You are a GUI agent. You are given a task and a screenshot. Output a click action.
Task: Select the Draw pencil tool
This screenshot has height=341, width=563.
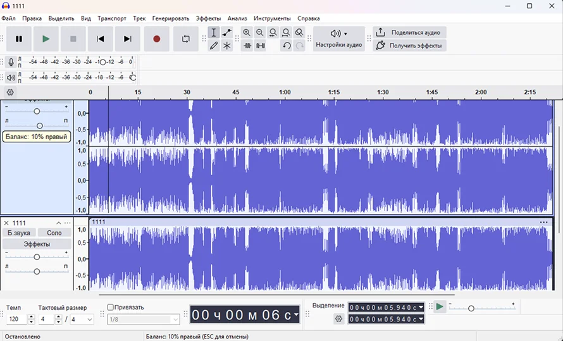(x=214, y=46)
